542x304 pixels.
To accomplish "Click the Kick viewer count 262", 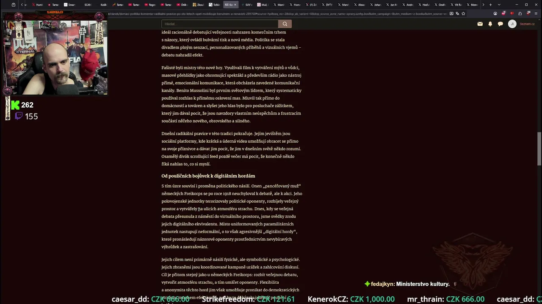I will point(27,105).
